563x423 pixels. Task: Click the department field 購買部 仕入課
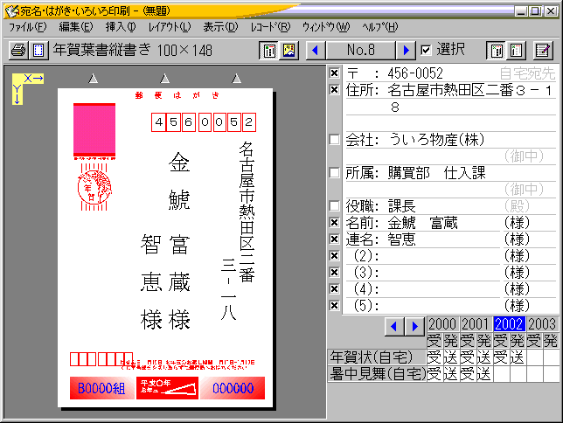(436, 173)
